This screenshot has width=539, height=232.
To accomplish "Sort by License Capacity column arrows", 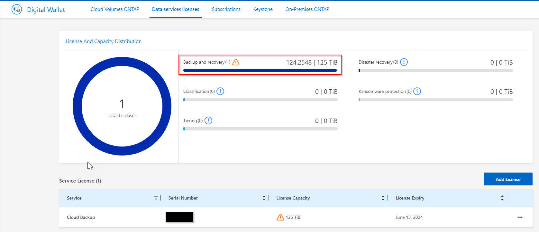I will pos(383,198).
